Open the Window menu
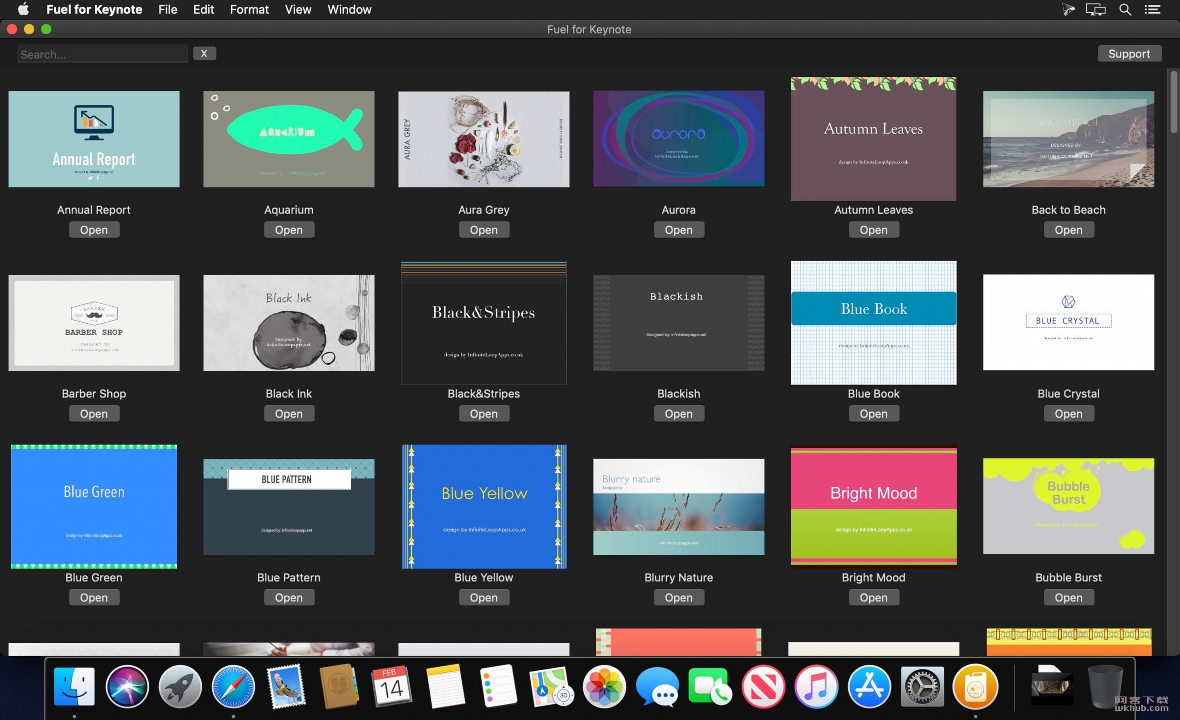 (349, 9)
